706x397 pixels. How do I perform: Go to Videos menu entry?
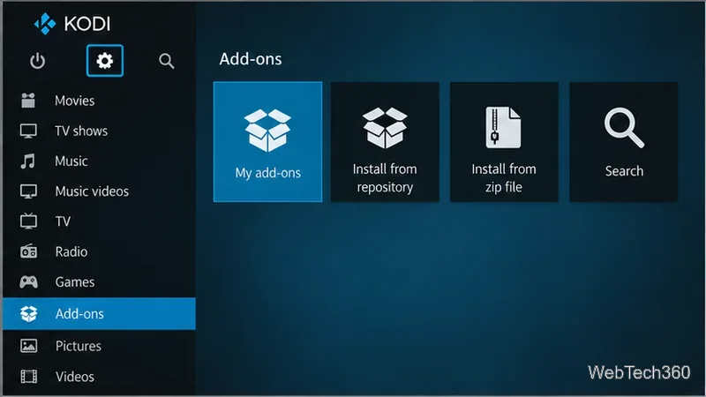pos(99,377)
